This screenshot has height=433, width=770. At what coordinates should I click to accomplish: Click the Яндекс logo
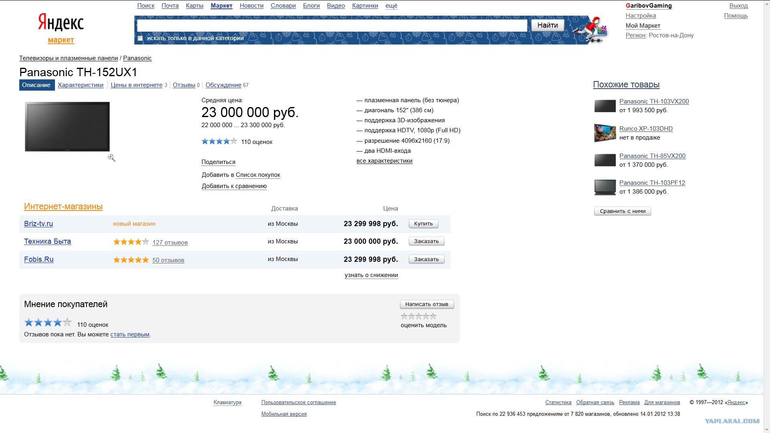[x=61, y=22]
